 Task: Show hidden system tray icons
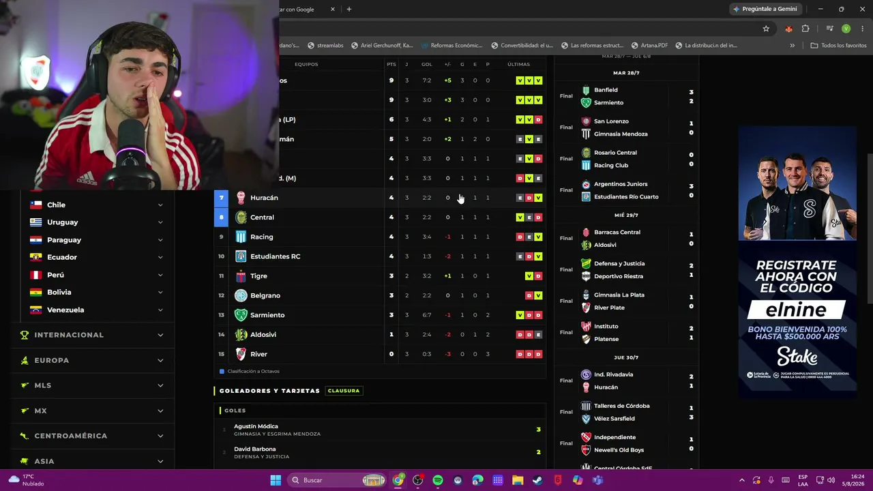tap(742, 480)
